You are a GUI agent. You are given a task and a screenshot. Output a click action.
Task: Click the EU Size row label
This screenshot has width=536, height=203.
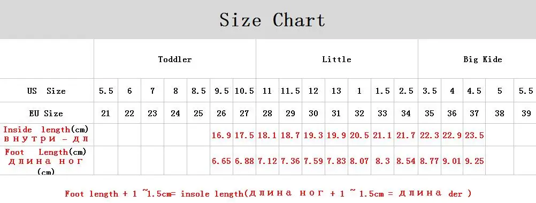(x=46, y=114)
